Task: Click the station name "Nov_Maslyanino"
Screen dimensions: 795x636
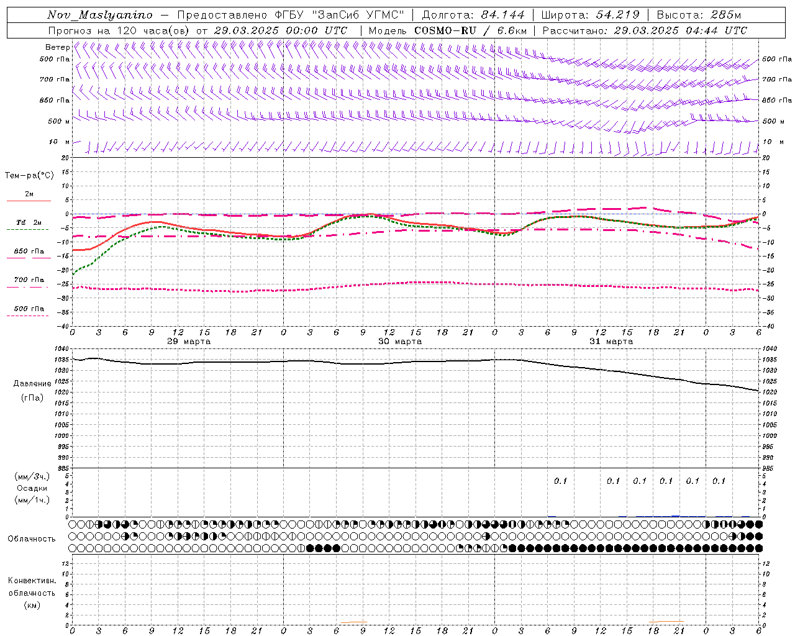Action: [100, 15]
